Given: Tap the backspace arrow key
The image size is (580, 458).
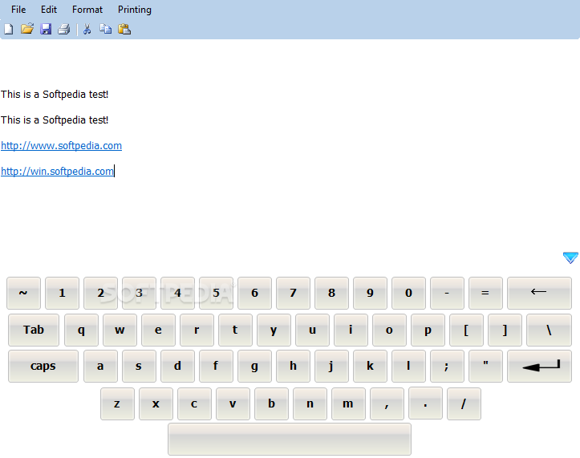Looking at the screenshot, I should tap(539, 293).
